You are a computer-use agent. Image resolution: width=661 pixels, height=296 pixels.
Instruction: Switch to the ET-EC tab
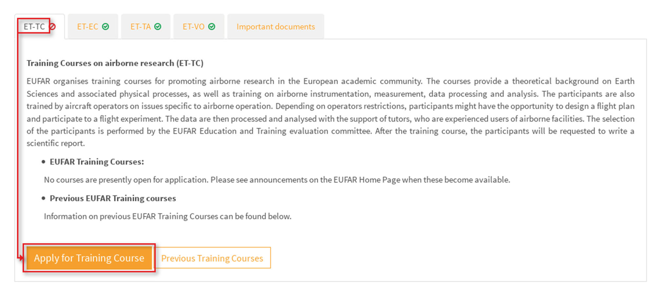[x=87, y=27]
